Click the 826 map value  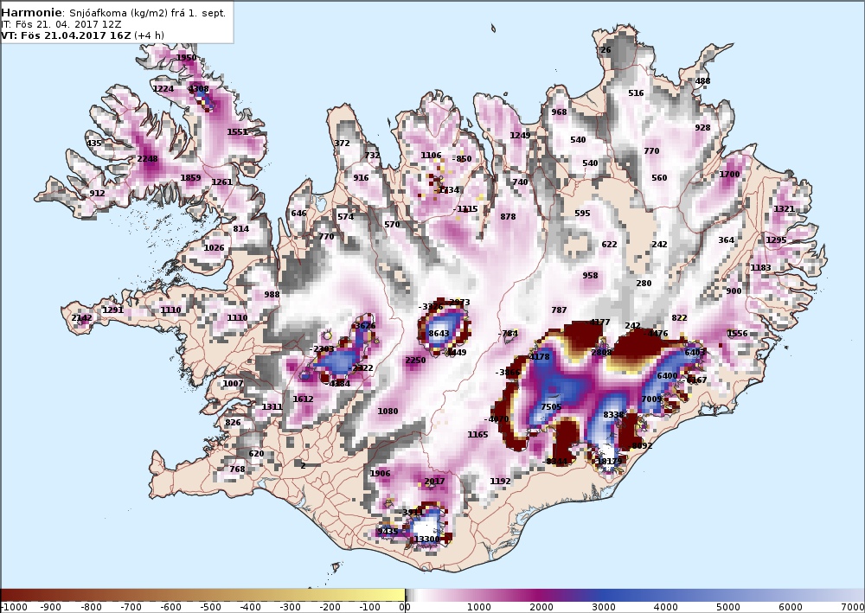[x=233, y=423]
